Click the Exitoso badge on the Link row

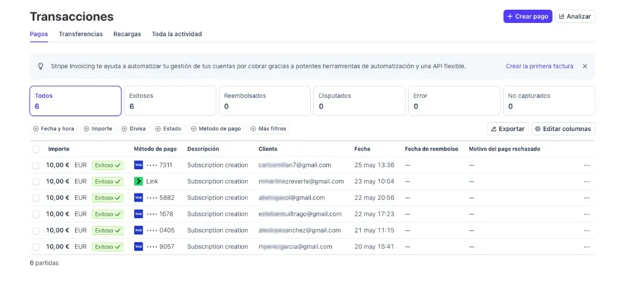click(108, 181)
